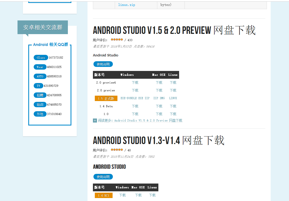This screenshot has width=289, height=201.
Task: Click the Windows ZIP link for 1.5 正式版
Action: point(147,98)
